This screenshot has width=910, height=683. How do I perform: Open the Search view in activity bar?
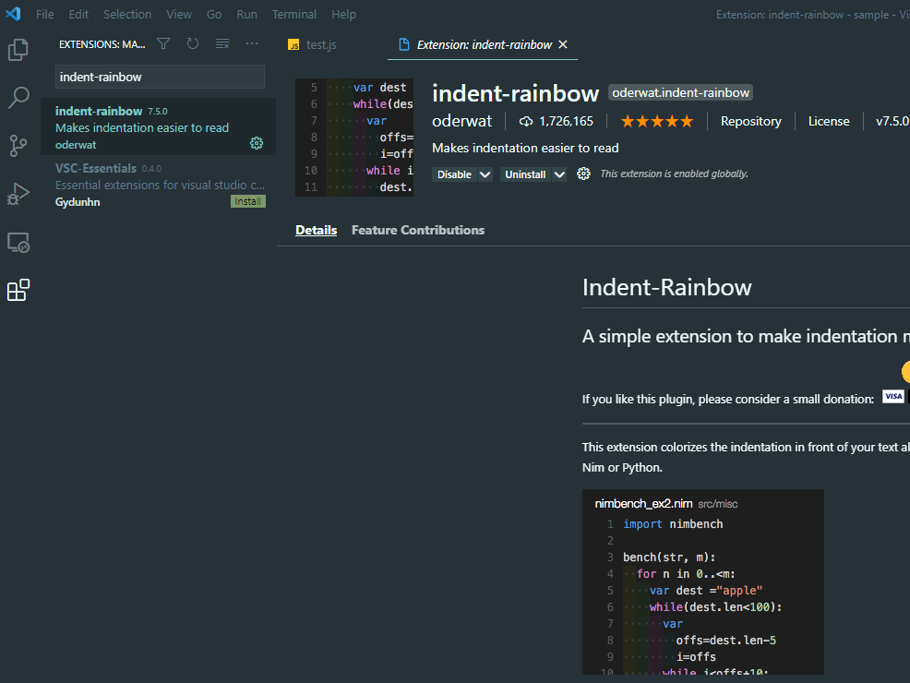pyautogui.click(x=18, y=98)
